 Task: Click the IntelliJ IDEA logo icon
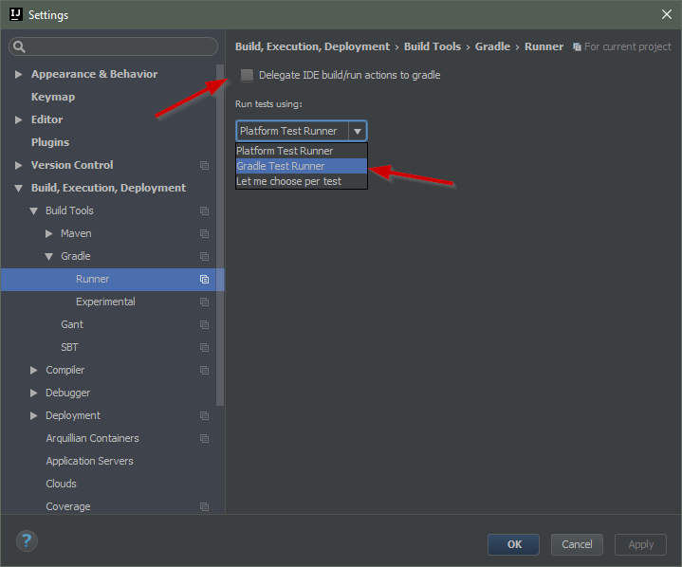pos(16,14)
